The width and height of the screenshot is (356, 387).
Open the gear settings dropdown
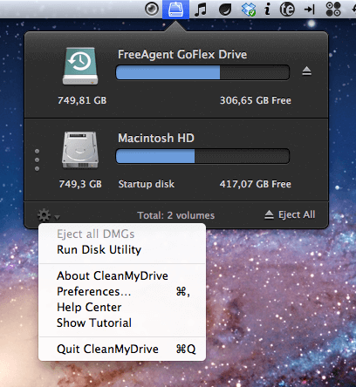48,215
